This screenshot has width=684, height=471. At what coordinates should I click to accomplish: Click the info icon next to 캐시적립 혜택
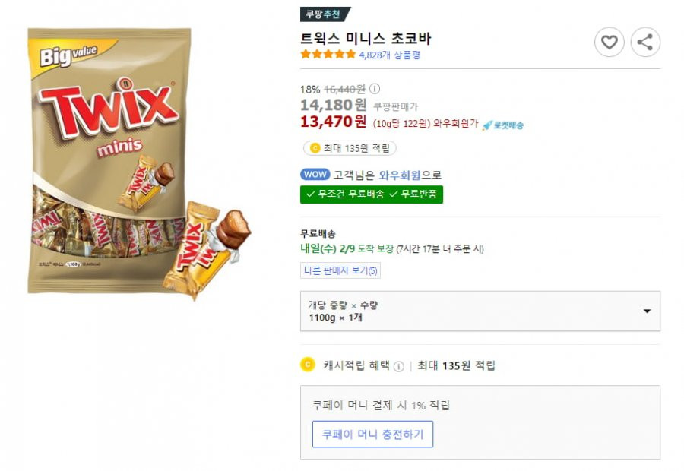(x=399, y=366)
